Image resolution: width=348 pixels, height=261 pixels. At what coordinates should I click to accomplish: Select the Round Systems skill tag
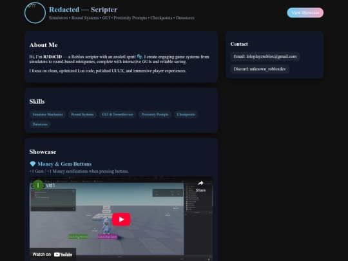[x=82, y=115]
